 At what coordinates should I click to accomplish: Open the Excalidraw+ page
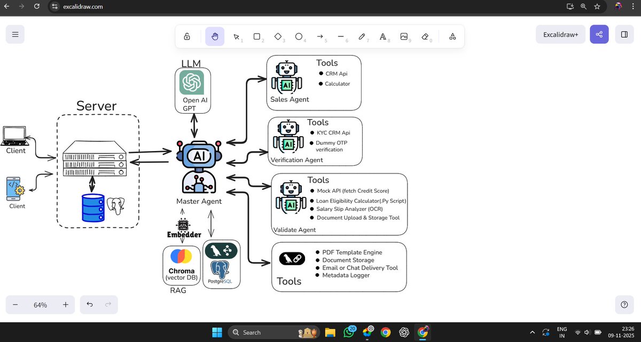[560, 34]
